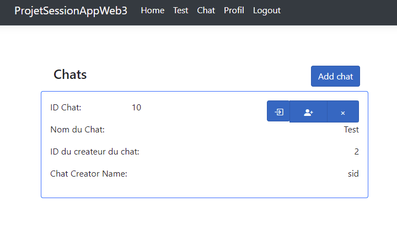Screen dimensions: 397x250
Task: Click the 'Nom du Chat:' label
Action: pyautogui.click(x=78, y=130)
